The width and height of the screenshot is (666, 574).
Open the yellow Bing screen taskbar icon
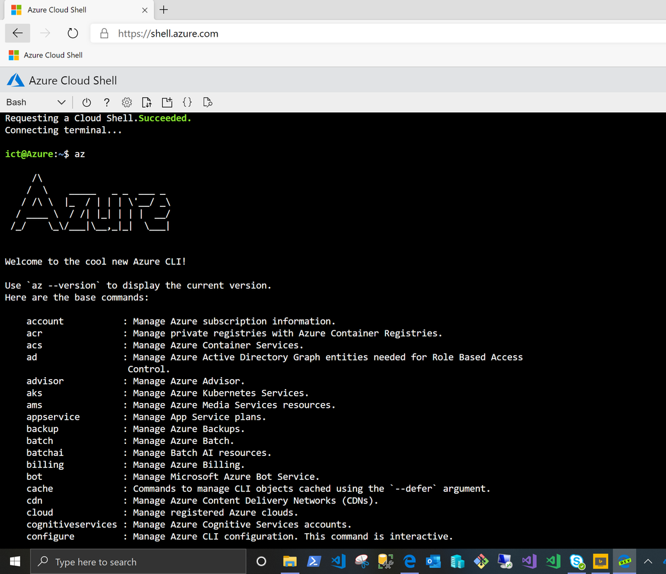tap(601, 562)
